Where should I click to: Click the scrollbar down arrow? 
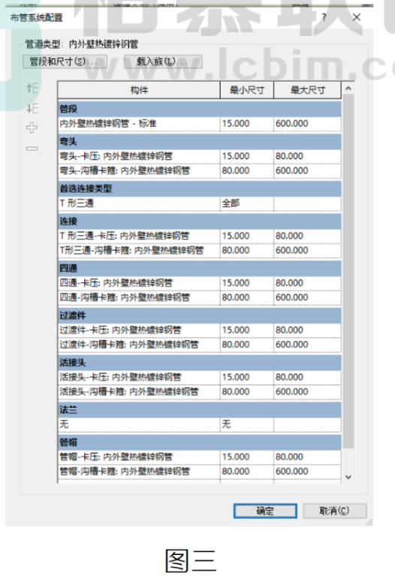pos(348,477)
